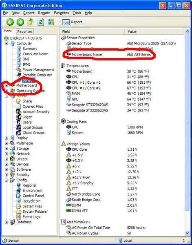Screen dimensions: 192x245
Task: Click the Regional globe icon under Config
Action: click(19, 185)
